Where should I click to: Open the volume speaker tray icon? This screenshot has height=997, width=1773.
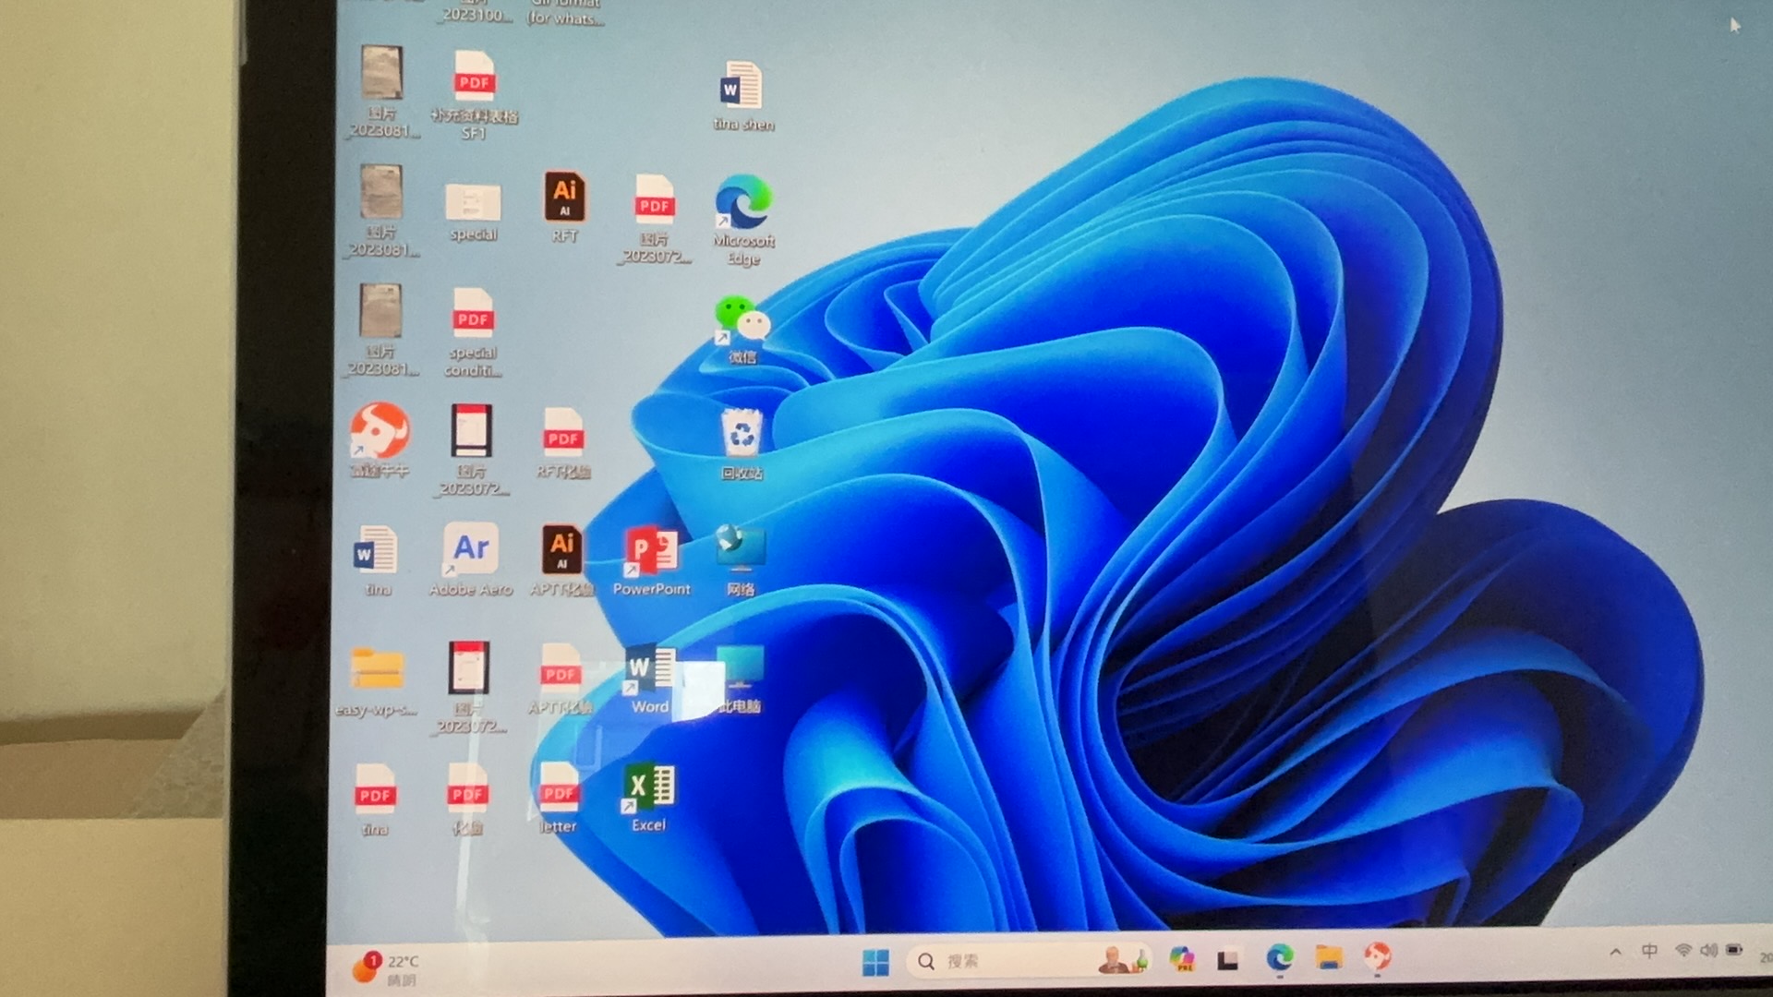pos(1708,950)
